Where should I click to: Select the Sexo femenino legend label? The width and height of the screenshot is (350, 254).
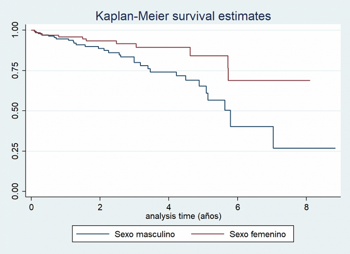point(257,234)
